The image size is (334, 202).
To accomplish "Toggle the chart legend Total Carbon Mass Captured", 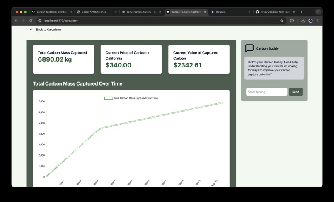I will click(131, 98).
